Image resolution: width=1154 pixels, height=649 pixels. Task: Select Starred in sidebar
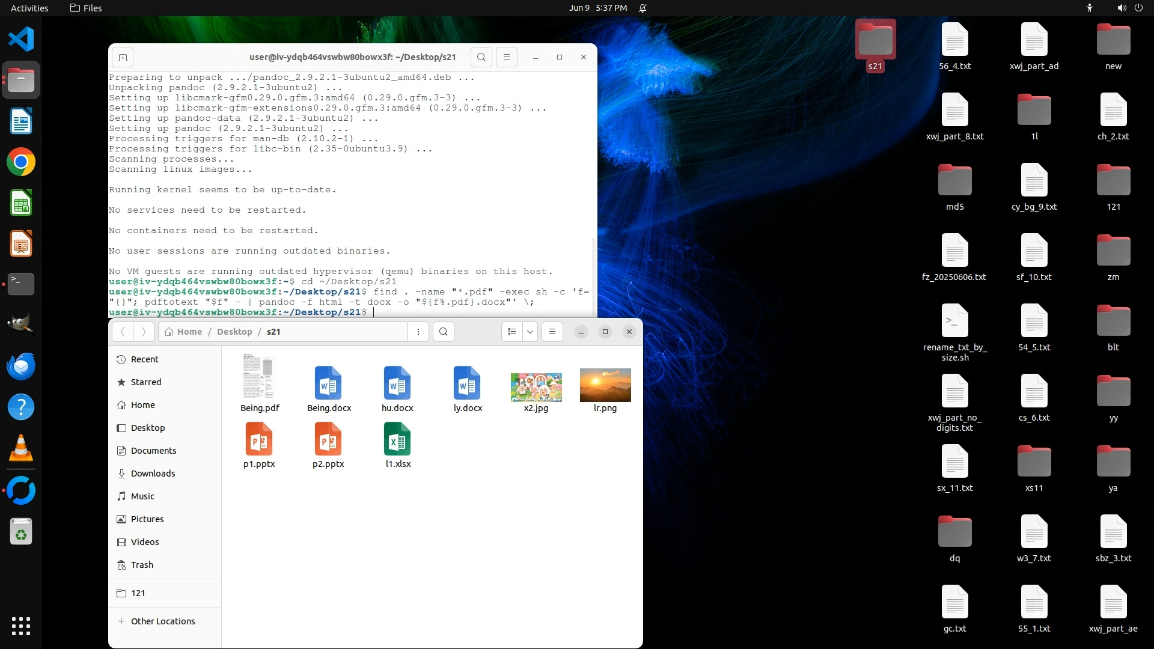(146, 382)
